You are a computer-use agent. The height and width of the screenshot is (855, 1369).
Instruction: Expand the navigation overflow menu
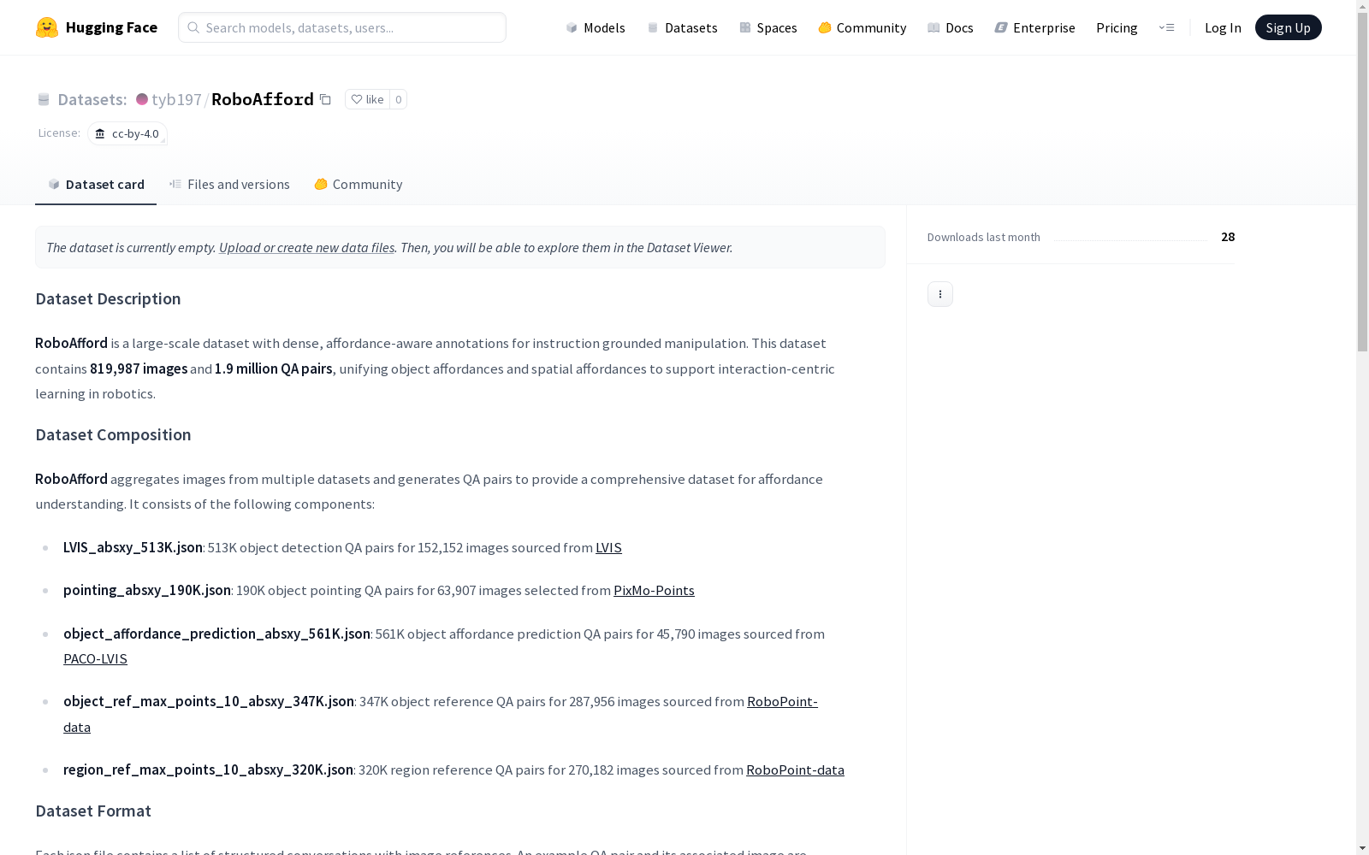click(x=1166, y=27)
